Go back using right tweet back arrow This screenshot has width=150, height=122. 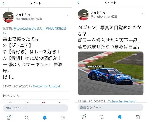(x=78, y=3)
